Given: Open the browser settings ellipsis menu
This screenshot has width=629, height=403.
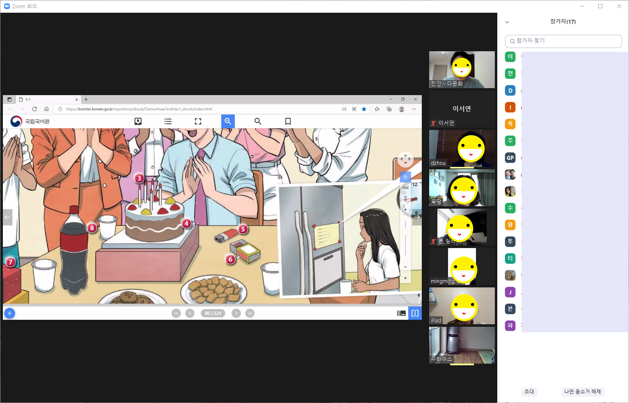Looking at the screenshot, I should (414, 109).
